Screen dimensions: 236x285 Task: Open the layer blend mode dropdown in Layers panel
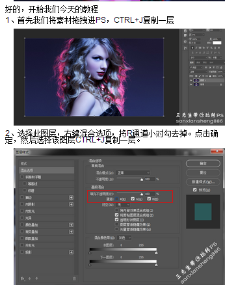coord(198,72)
